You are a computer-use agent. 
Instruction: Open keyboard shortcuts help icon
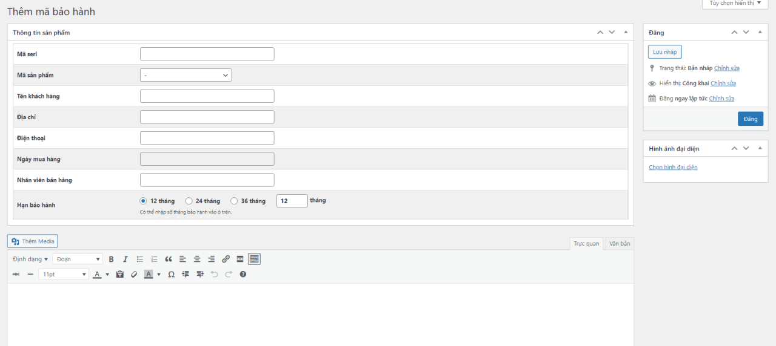pos(243,274)
